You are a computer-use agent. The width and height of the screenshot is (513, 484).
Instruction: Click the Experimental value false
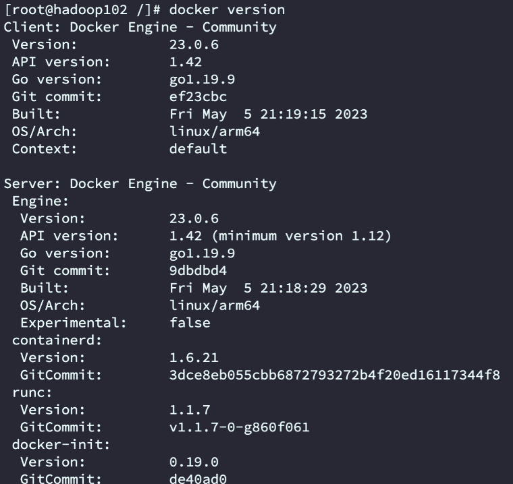[x=190, y=323]
